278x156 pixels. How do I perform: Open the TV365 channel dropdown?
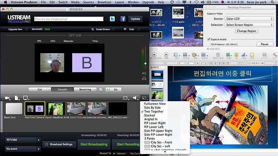point(23,140)
